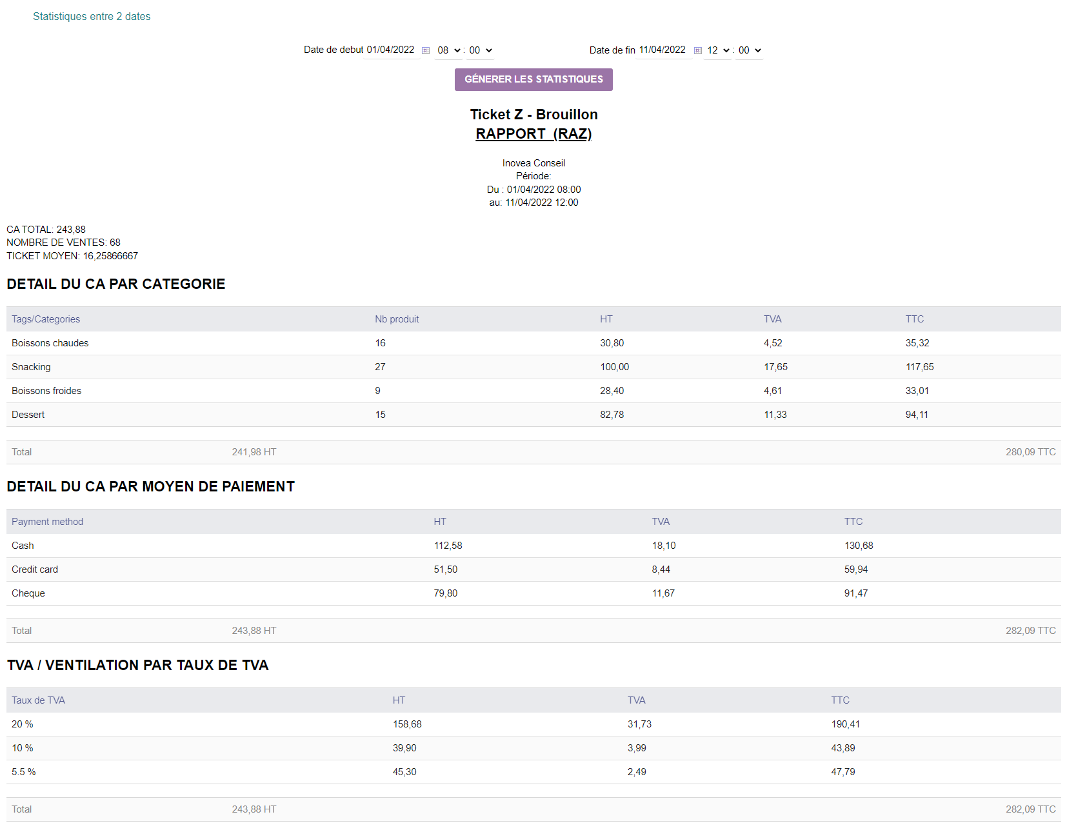Edit the start date field 01/04/2022

click(392, 50)
